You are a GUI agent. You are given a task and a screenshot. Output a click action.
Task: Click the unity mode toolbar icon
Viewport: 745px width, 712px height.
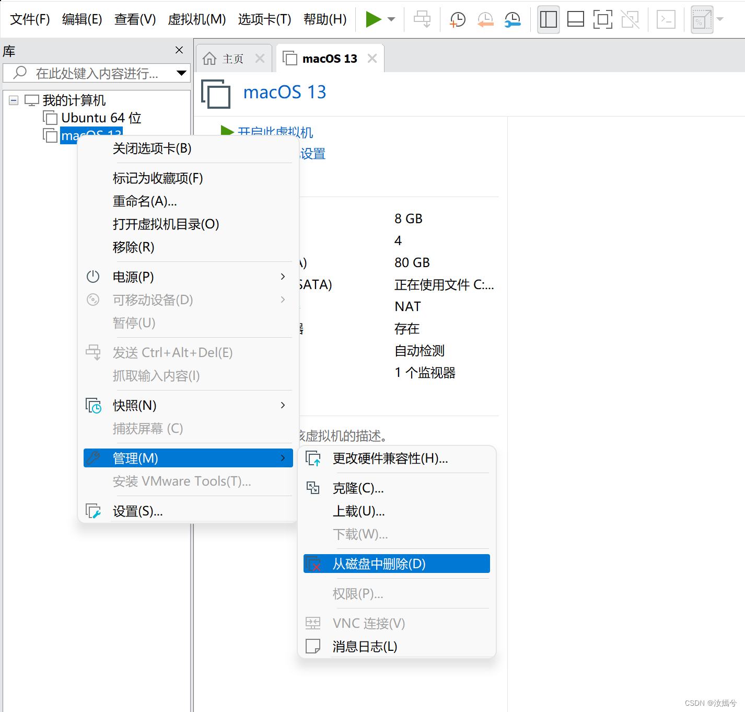[x=630, y=19]
